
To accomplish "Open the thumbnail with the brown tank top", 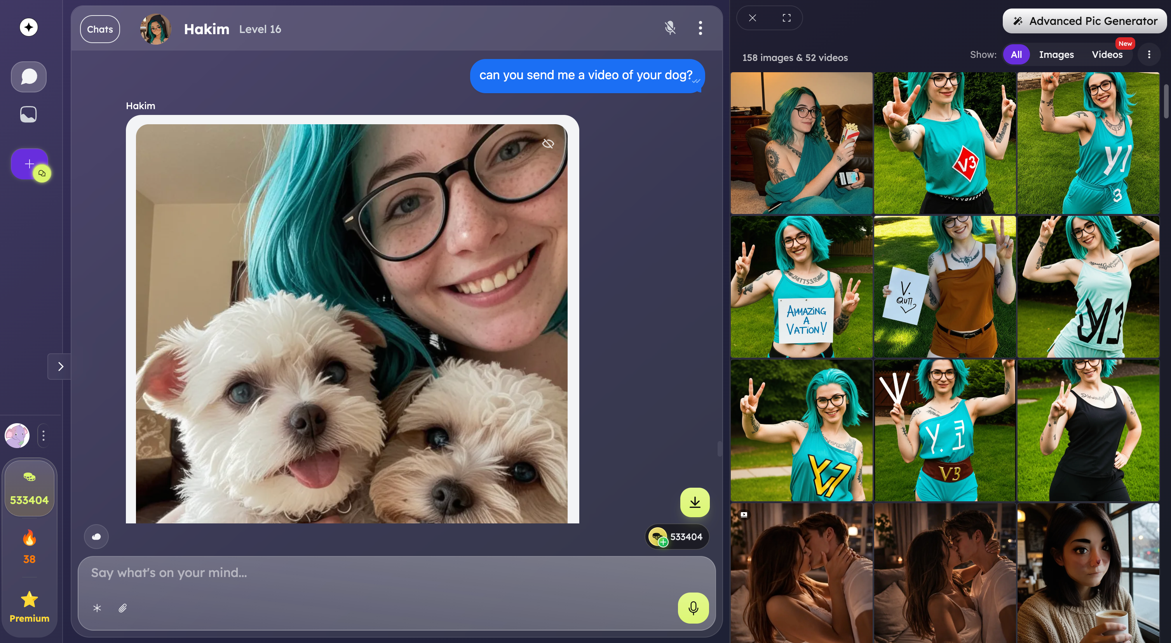I will click(x=945, y=287).
